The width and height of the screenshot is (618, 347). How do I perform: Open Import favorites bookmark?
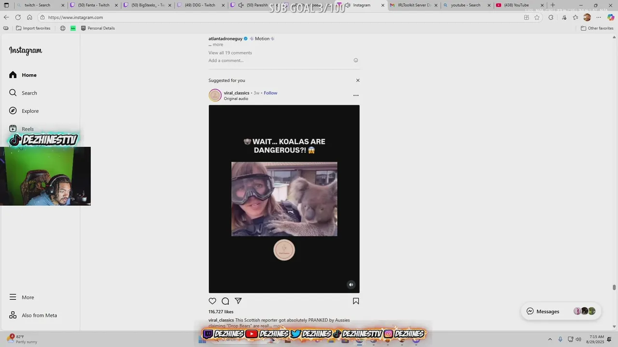pyautogui.click(x=33, y=28)
